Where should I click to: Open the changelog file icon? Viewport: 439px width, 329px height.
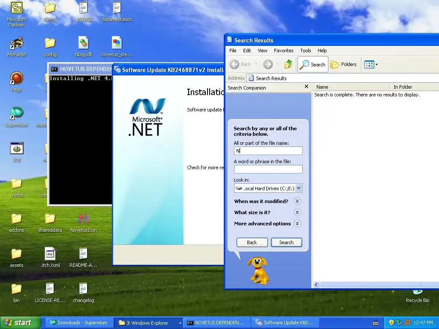(84, 293)
